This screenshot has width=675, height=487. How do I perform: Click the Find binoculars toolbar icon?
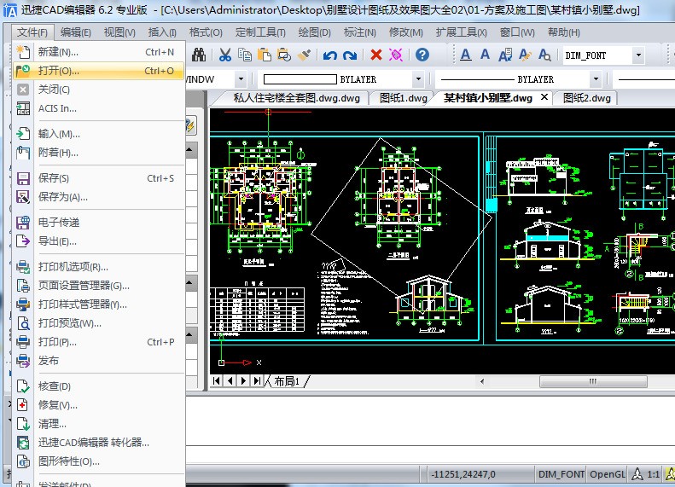tap(199, 55)
